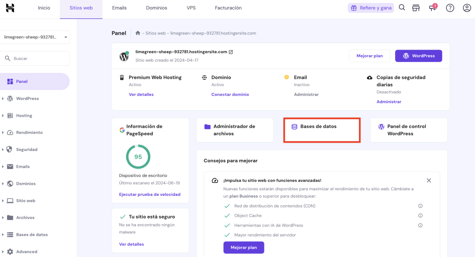The height and width of the screenshot is (257, 475).
Task: Go to the Facturación tab
Action: [228, 8]
